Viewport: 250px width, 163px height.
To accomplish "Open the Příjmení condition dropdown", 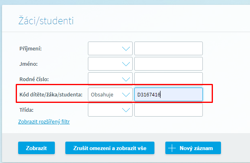I will (110, 48).
